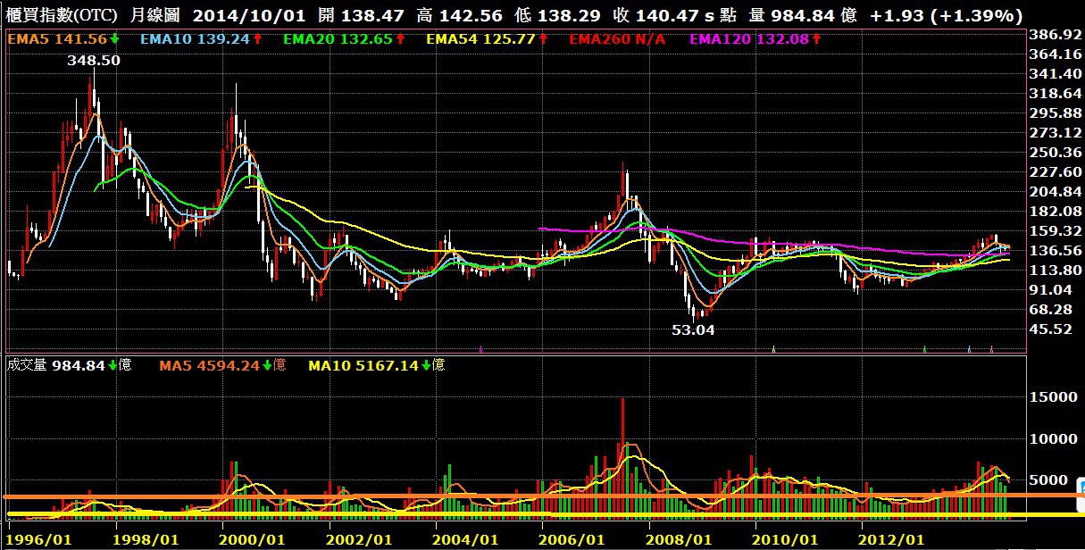Click the 68.28 price axis label
This screenshot has width=1085, height=550.
[1051, 310]
